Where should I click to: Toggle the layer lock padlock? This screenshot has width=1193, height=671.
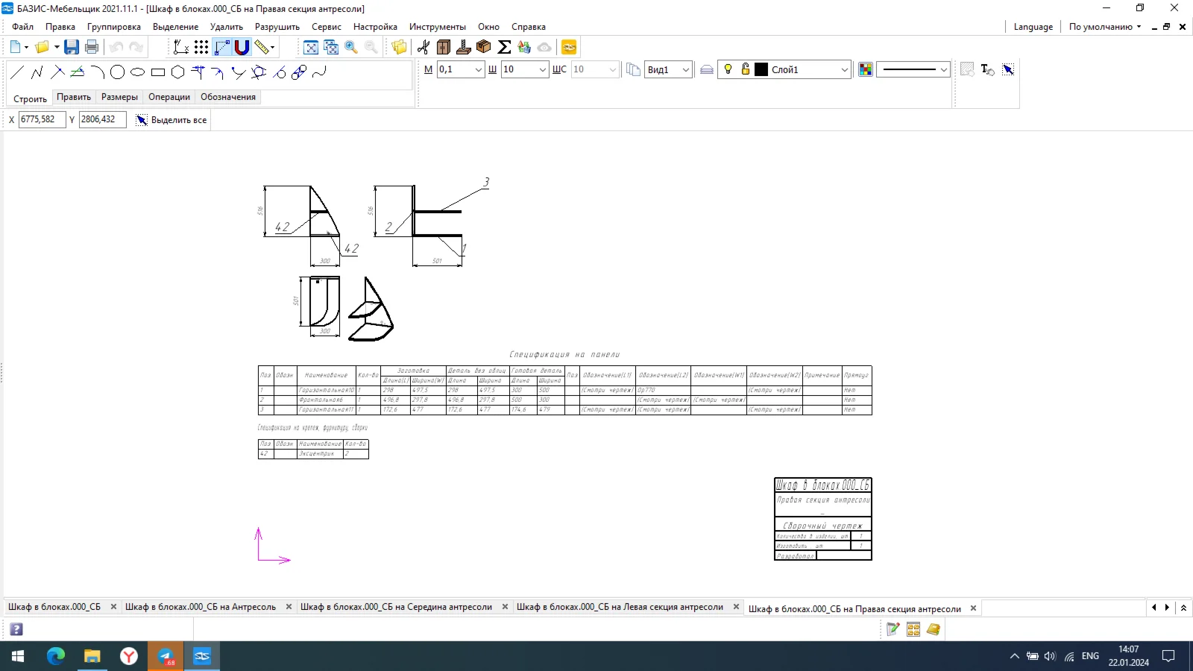coord(745,69)
